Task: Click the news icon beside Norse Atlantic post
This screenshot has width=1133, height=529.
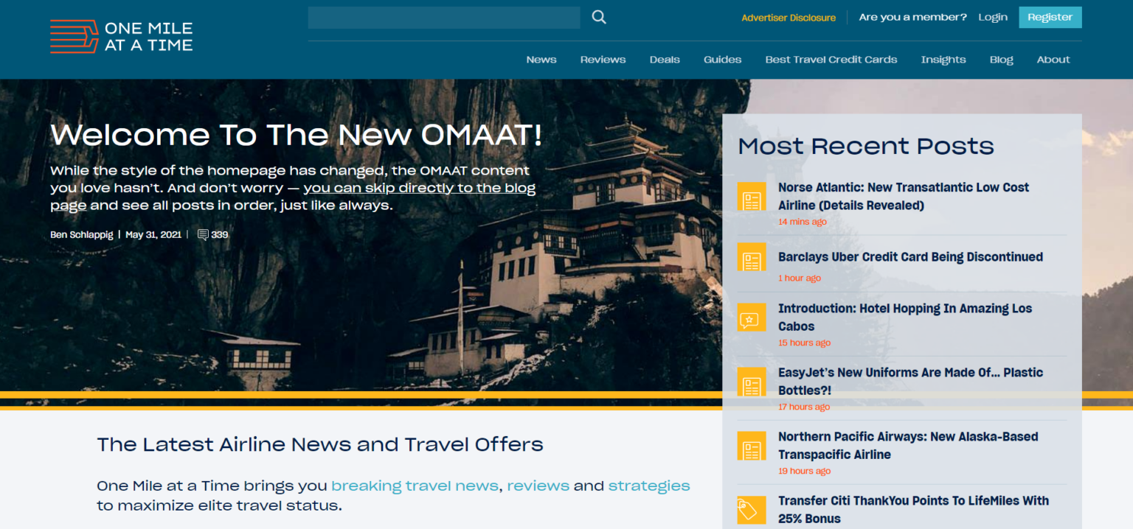Action: coord(752,197)
